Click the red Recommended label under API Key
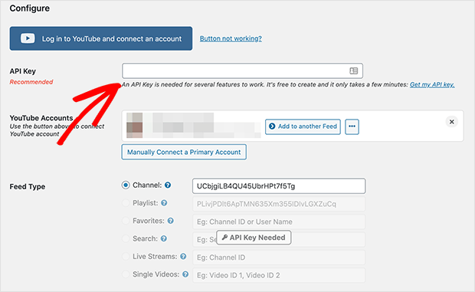475x292 pixels. point(31,82)
